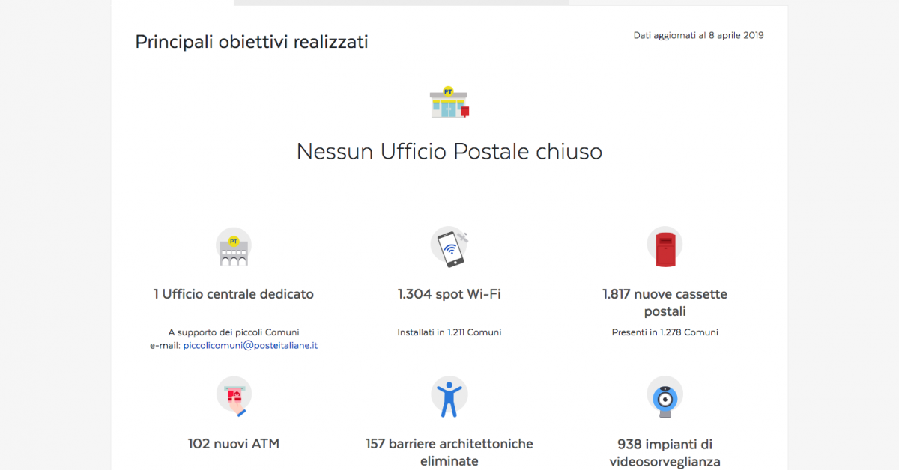
Task: Click the surveillance camera icon
Action: [665, 397]
